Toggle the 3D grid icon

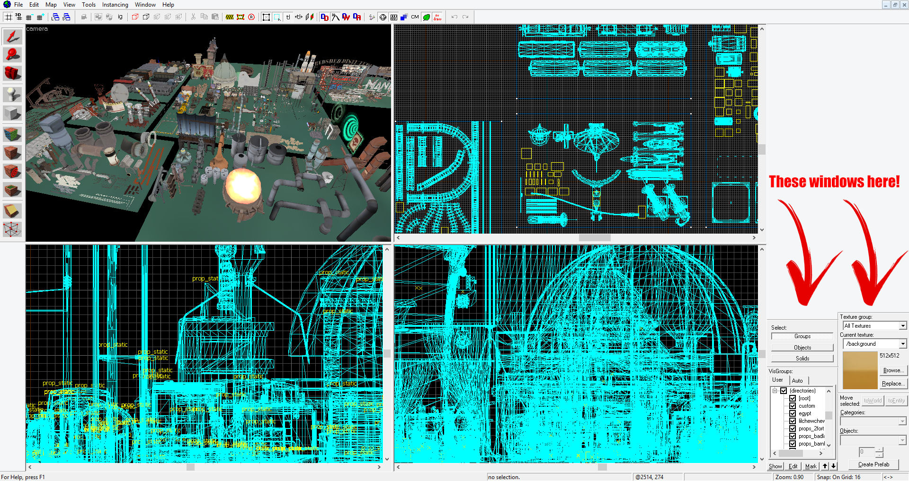(x=18, y=17)
